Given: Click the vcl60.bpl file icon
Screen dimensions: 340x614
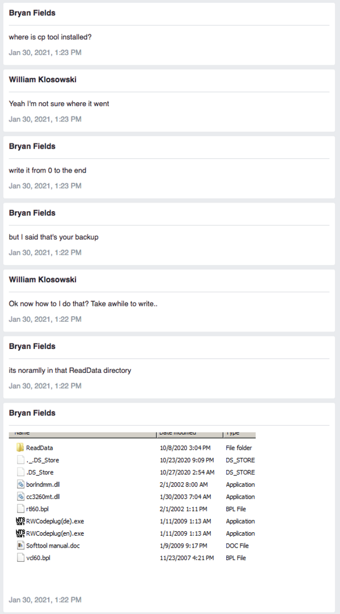Looking at the screenshot, I should tap(21, 558).
